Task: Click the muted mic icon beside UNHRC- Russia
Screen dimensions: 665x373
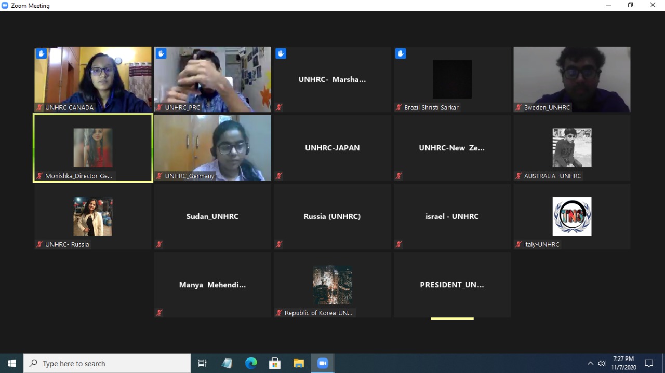Action: [39, 244]
